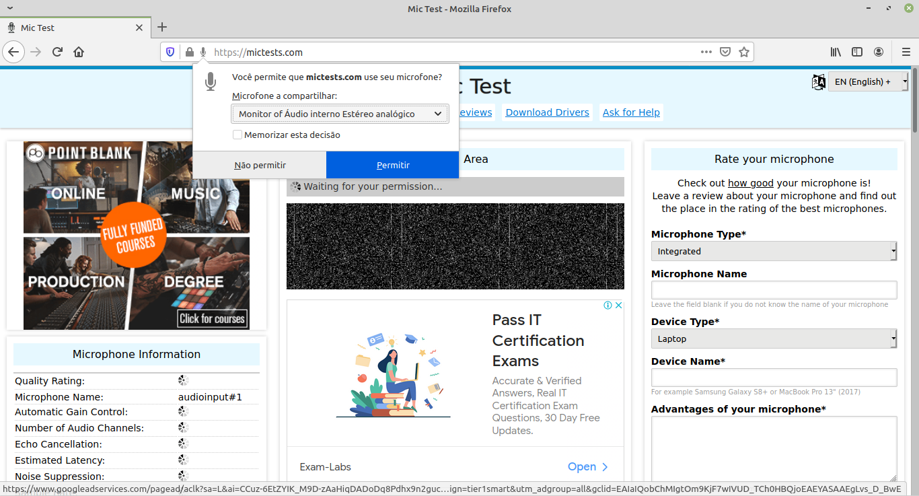Click the 'Waiting for your permission...' status bar

tap(455, 186)
